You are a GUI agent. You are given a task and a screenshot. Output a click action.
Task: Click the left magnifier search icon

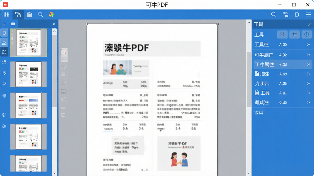pos(40,15)
